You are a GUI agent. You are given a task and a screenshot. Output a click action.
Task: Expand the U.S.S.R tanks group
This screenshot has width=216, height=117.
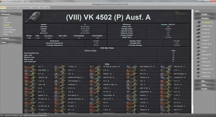[214, 14]
